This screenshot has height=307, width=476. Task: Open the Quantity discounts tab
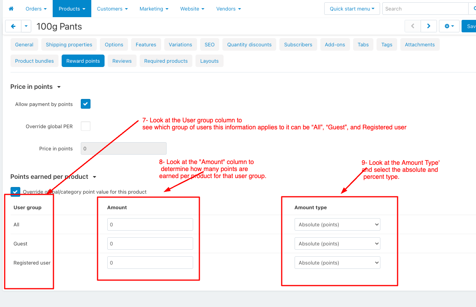tap(249, 44)
